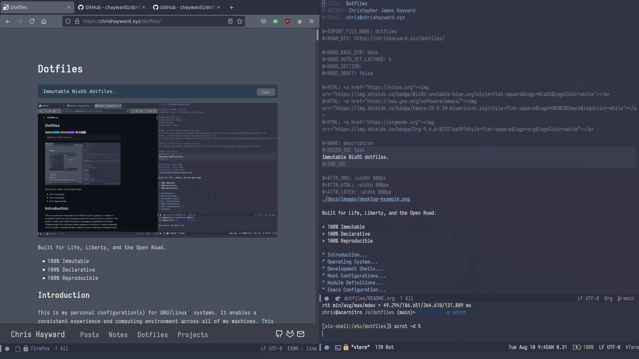Viewport: 639px width, 359px height.
Task: Click the Posts navigation link
Action: [90, 334]
